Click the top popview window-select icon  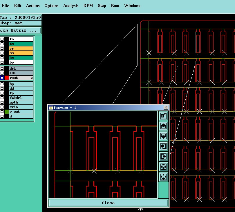pos(163,116)
